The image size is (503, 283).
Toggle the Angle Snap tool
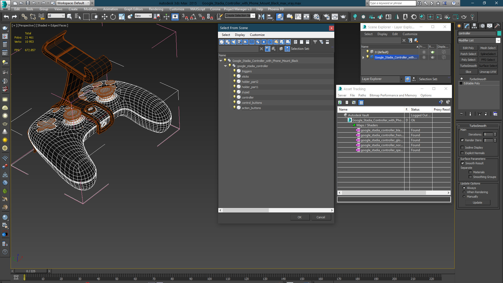193,17
